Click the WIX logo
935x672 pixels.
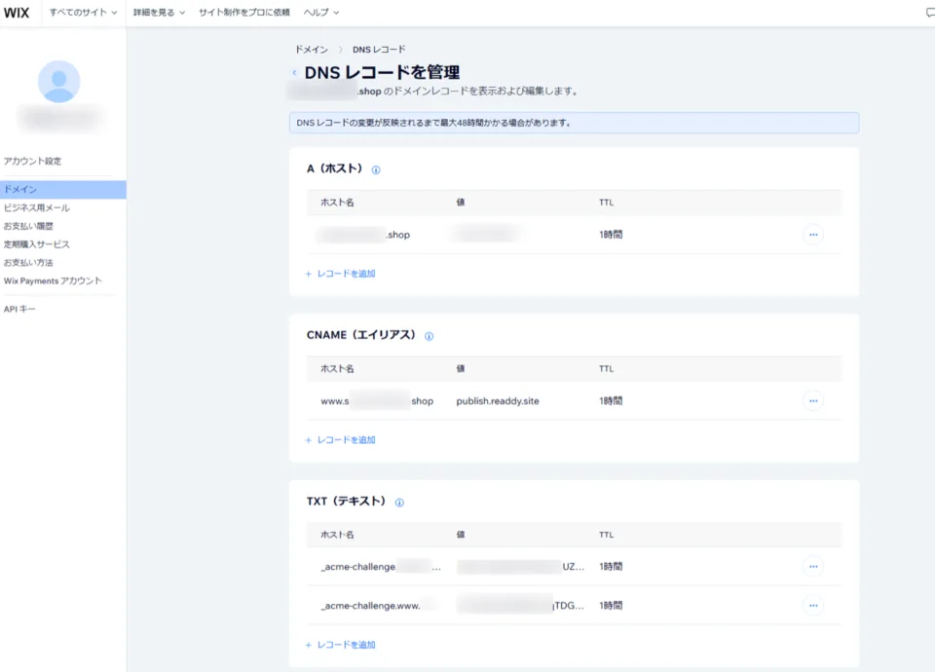(17, 13)
